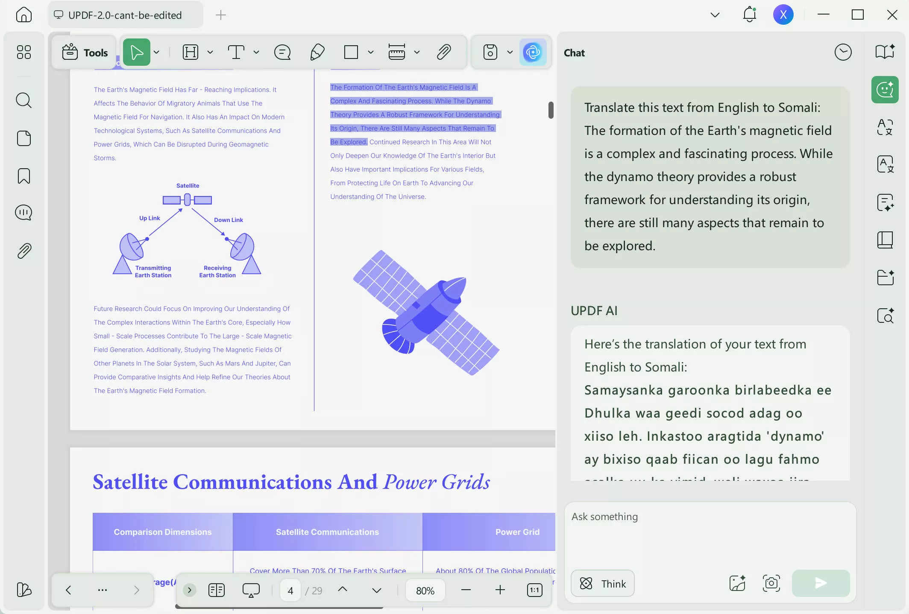Open chat history clock icon

click(843, 52)
